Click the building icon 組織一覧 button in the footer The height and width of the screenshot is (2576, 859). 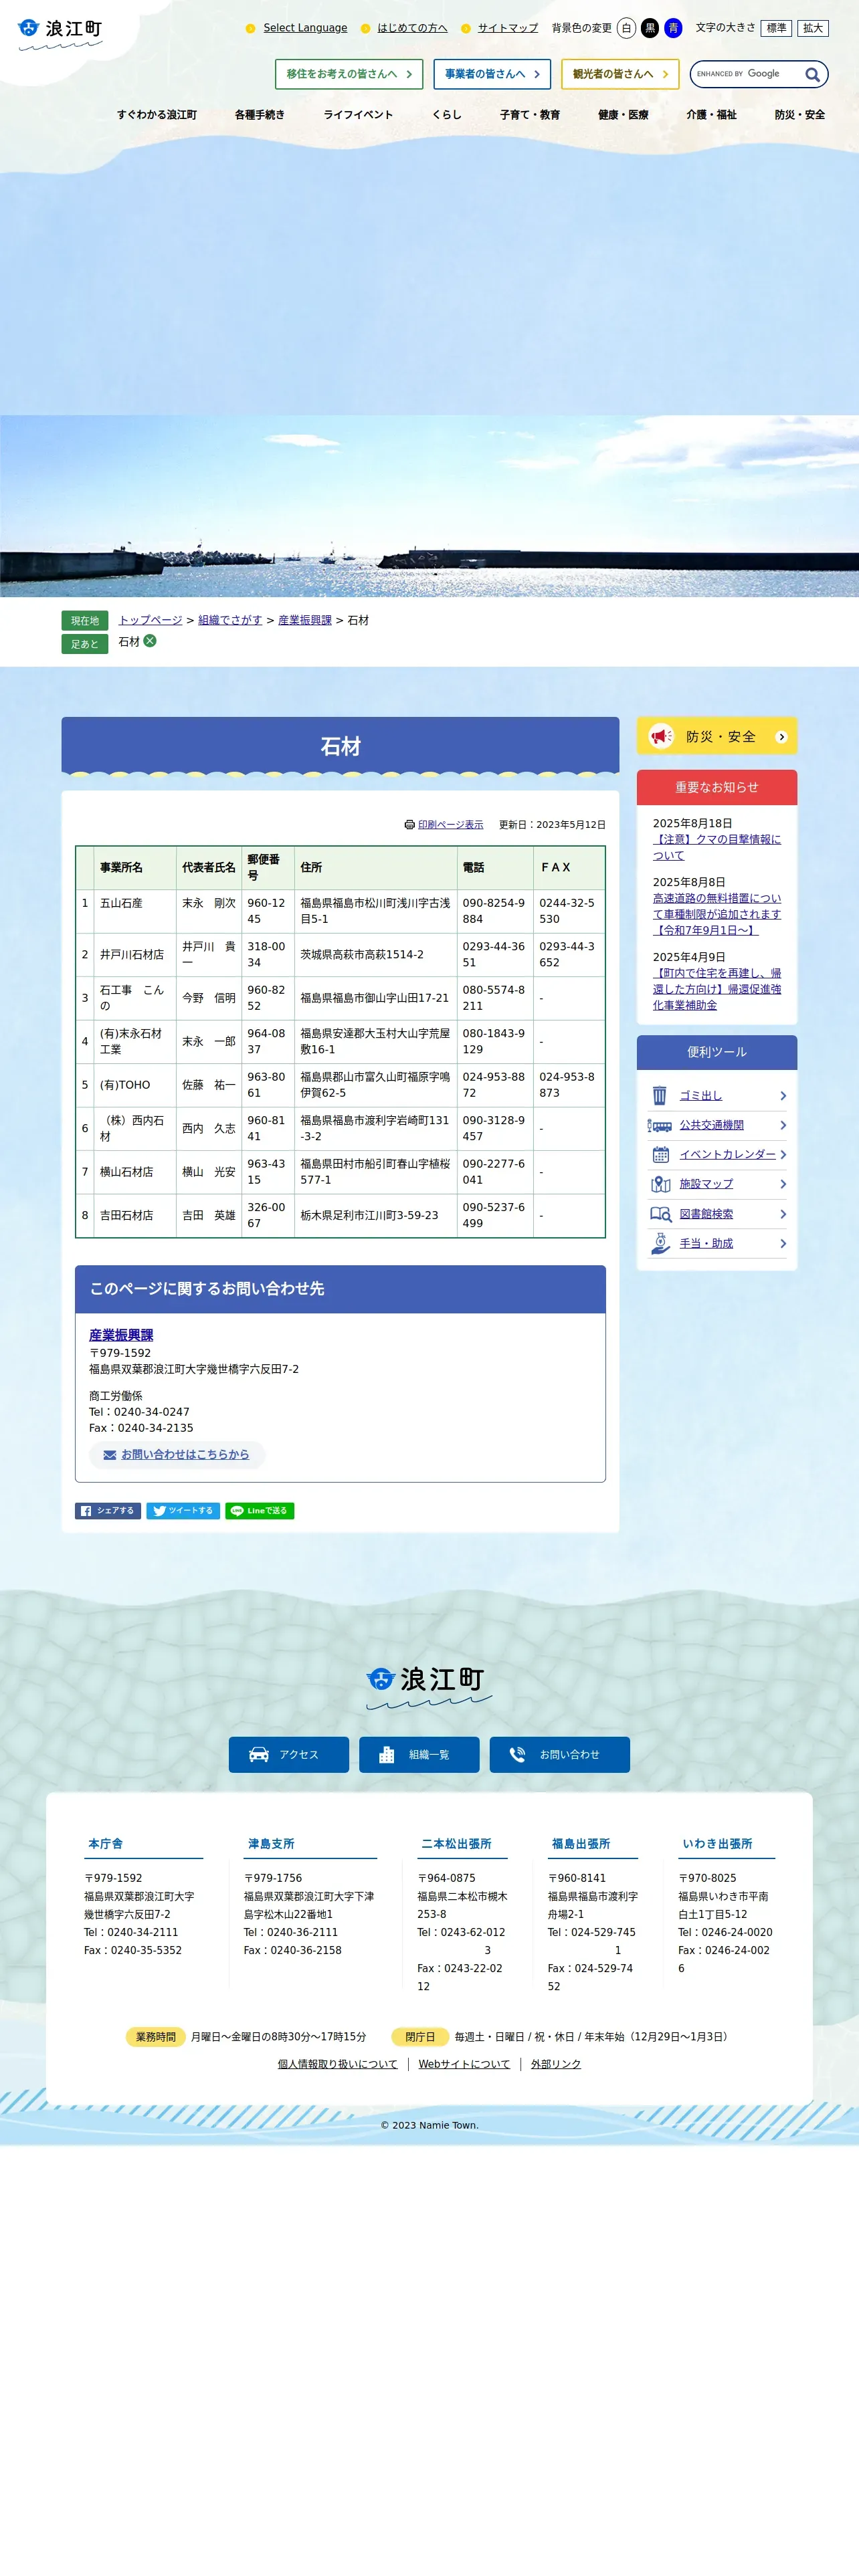pyautogui.click(x=419, y=1755)
